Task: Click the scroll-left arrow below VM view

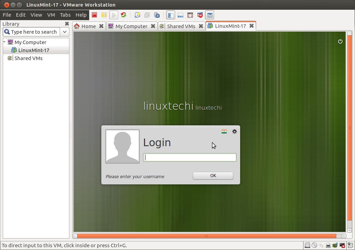Action: click(75, 236)
